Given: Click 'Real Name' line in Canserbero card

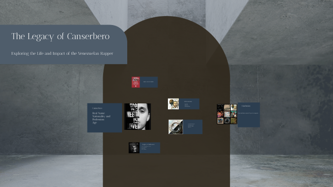Looking at the screenshot, I should click(x=98, y=113).
